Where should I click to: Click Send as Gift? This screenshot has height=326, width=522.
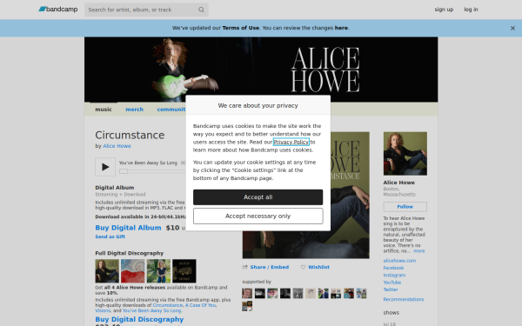[x=110, y=236]
